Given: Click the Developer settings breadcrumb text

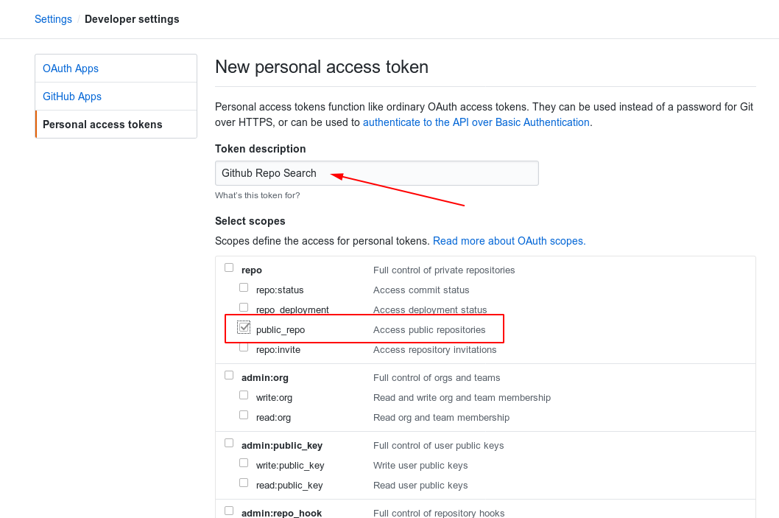Looking at the screenshot, I should click(x=132, y=19).
